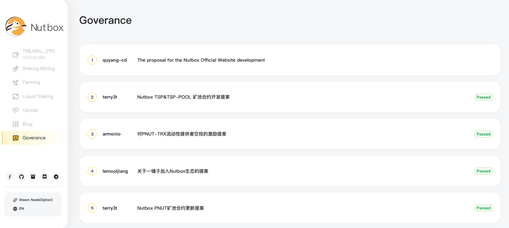
Task: Click the Passed tag on proposal 5
Action: tap(483, 208)
